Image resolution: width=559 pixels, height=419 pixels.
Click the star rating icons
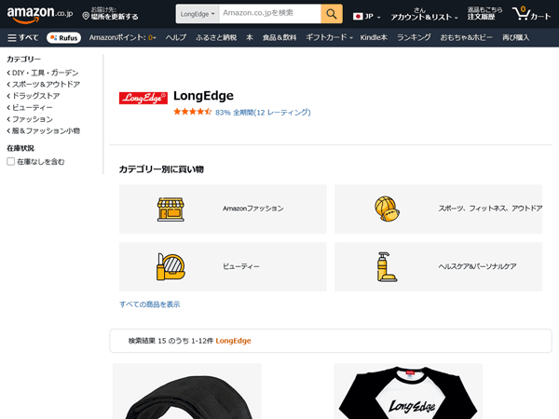pyautogui.click(x=193, y=112)
